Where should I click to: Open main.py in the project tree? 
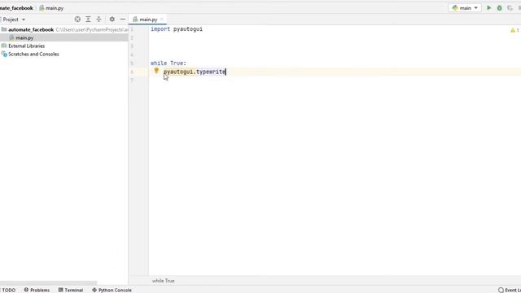coord(24,38)
